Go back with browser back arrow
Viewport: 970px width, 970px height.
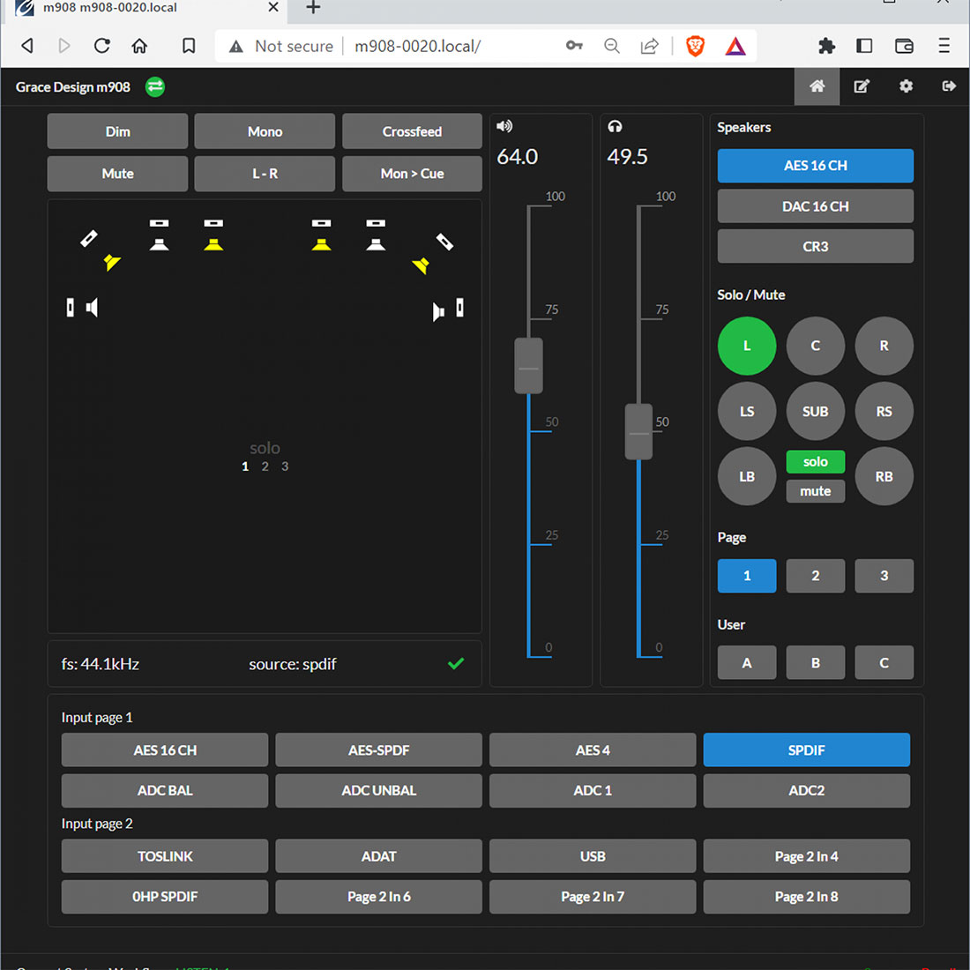tap(27, 46)
